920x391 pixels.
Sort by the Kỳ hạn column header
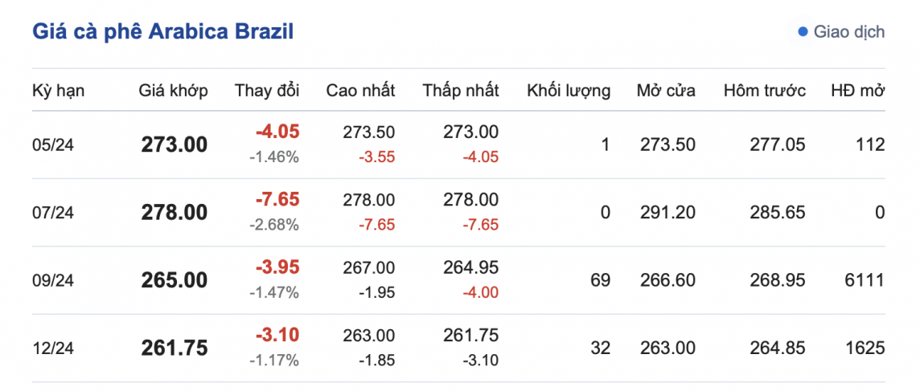58,90
